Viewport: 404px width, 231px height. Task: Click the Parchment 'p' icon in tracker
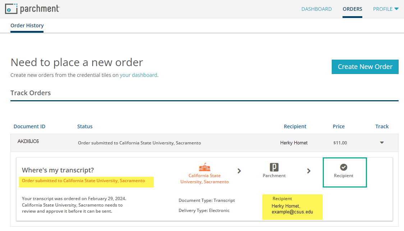(x=274, y=167)
